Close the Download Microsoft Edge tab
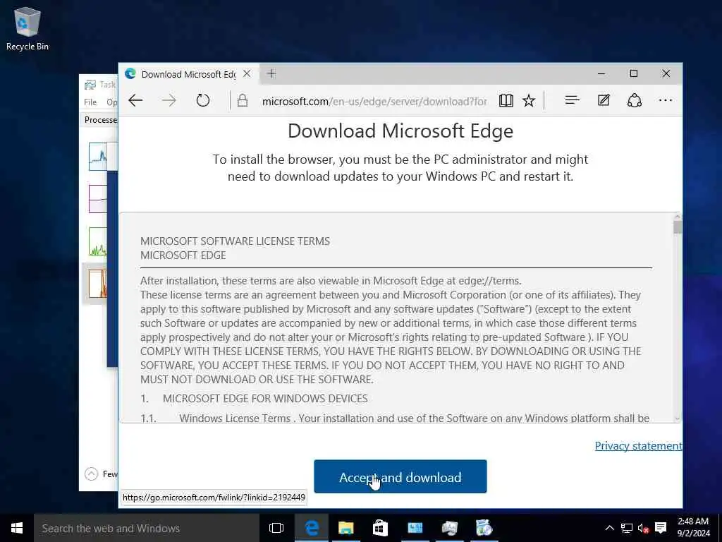722x542 pixels. coord(247,73)
